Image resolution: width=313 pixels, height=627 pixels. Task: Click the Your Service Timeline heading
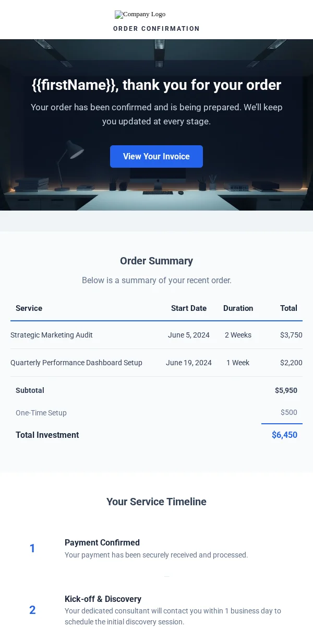coord(156,502)
